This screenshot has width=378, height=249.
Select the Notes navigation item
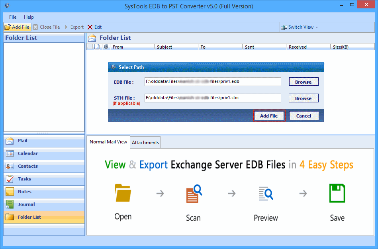[44, 192]
